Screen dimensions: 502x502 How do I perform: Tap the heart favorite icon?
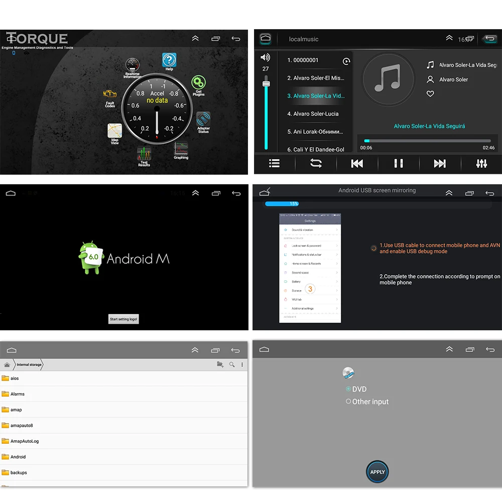pyautogui.click(x=430, y=93)
